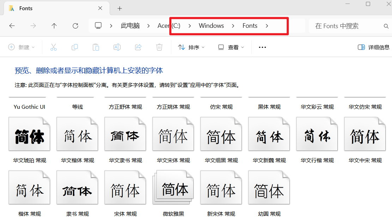Open the 详细信息 details pane
Screen dimensions: 392x220
point(374,47)
